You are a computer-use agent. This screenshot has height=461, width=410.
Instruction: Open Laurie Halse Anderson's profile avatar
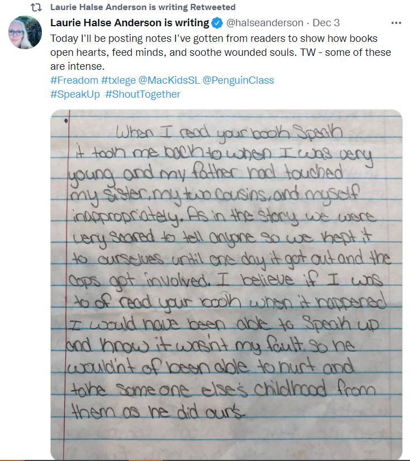25,32
